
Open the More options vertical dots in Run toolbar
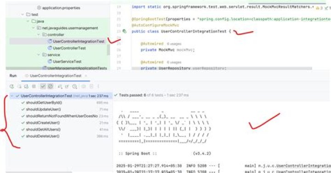point(98,86)
